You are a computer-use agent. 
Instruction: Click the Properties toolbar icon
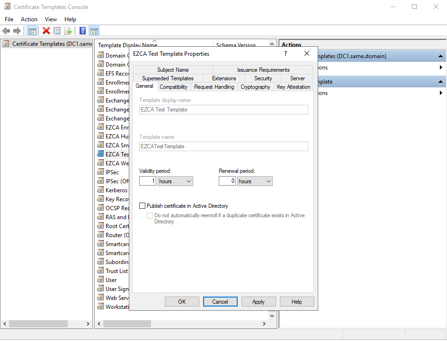point(57,31)
